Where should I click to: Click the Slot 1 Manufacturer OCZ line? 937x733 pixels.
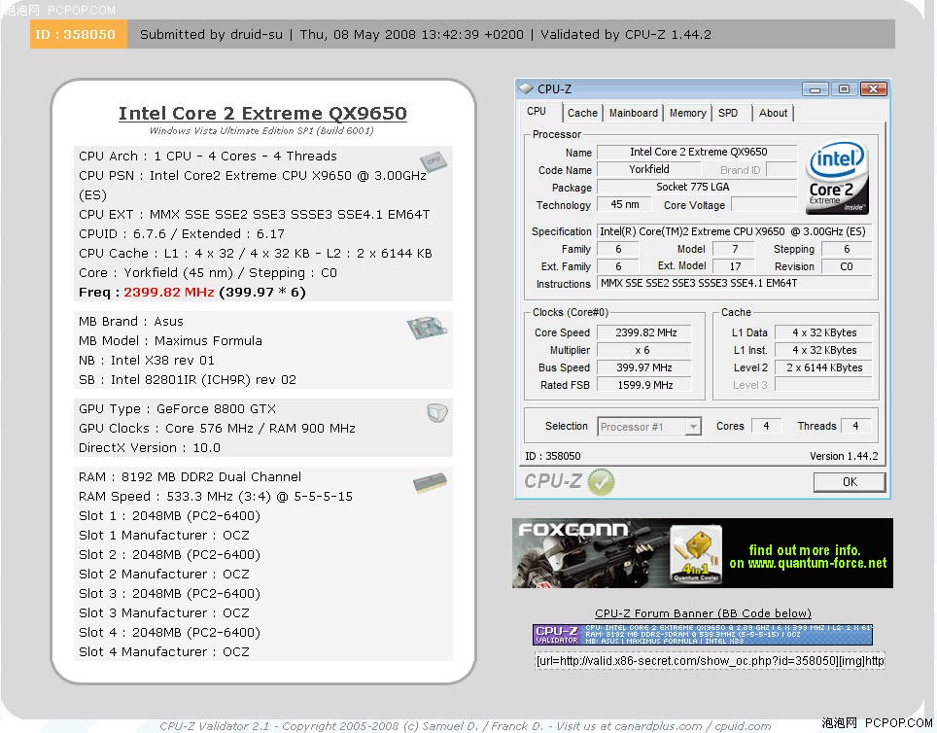click(163, 535)
